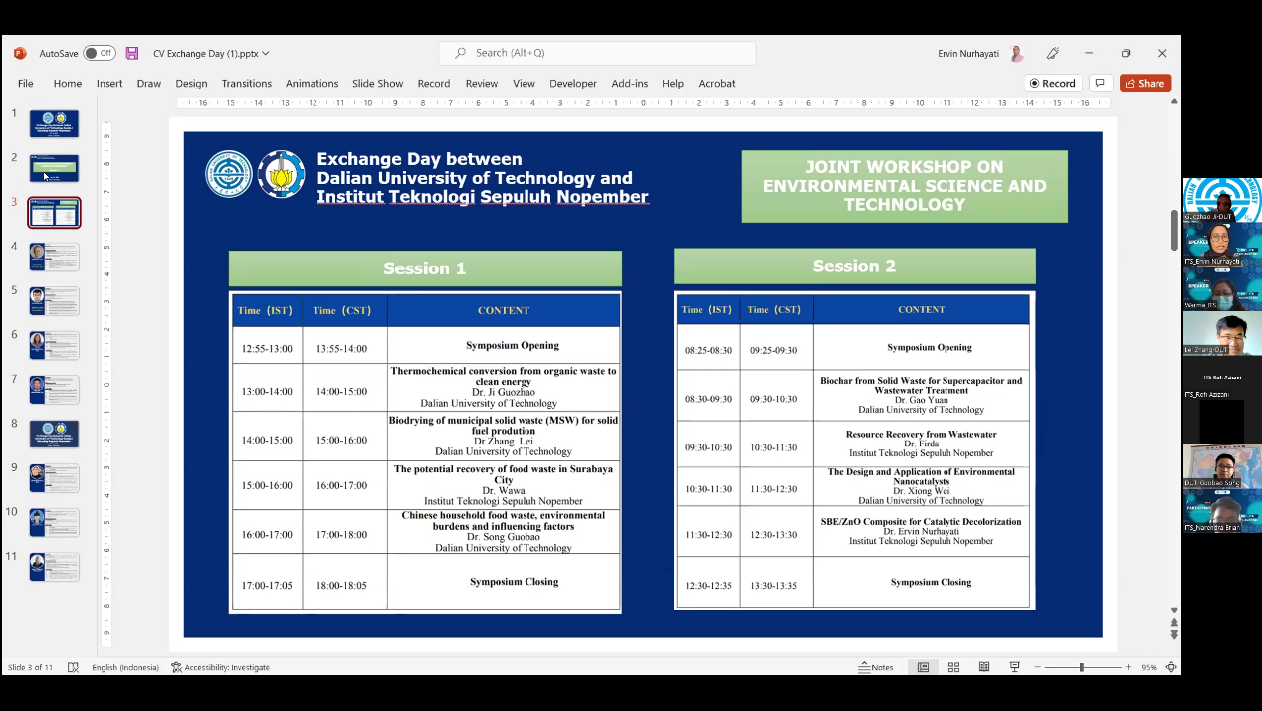The image size is (1262, 711).
Task: Open the File menu
Action: (26, 84)
